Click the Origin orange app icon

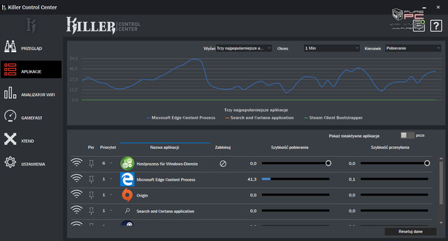127,195
